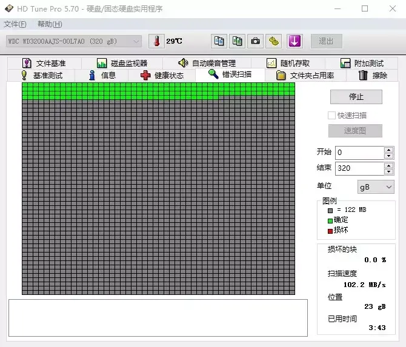Open the 健康状态 health tab
The height and width of the screenshot is (347, 406).
pos(162,75)
